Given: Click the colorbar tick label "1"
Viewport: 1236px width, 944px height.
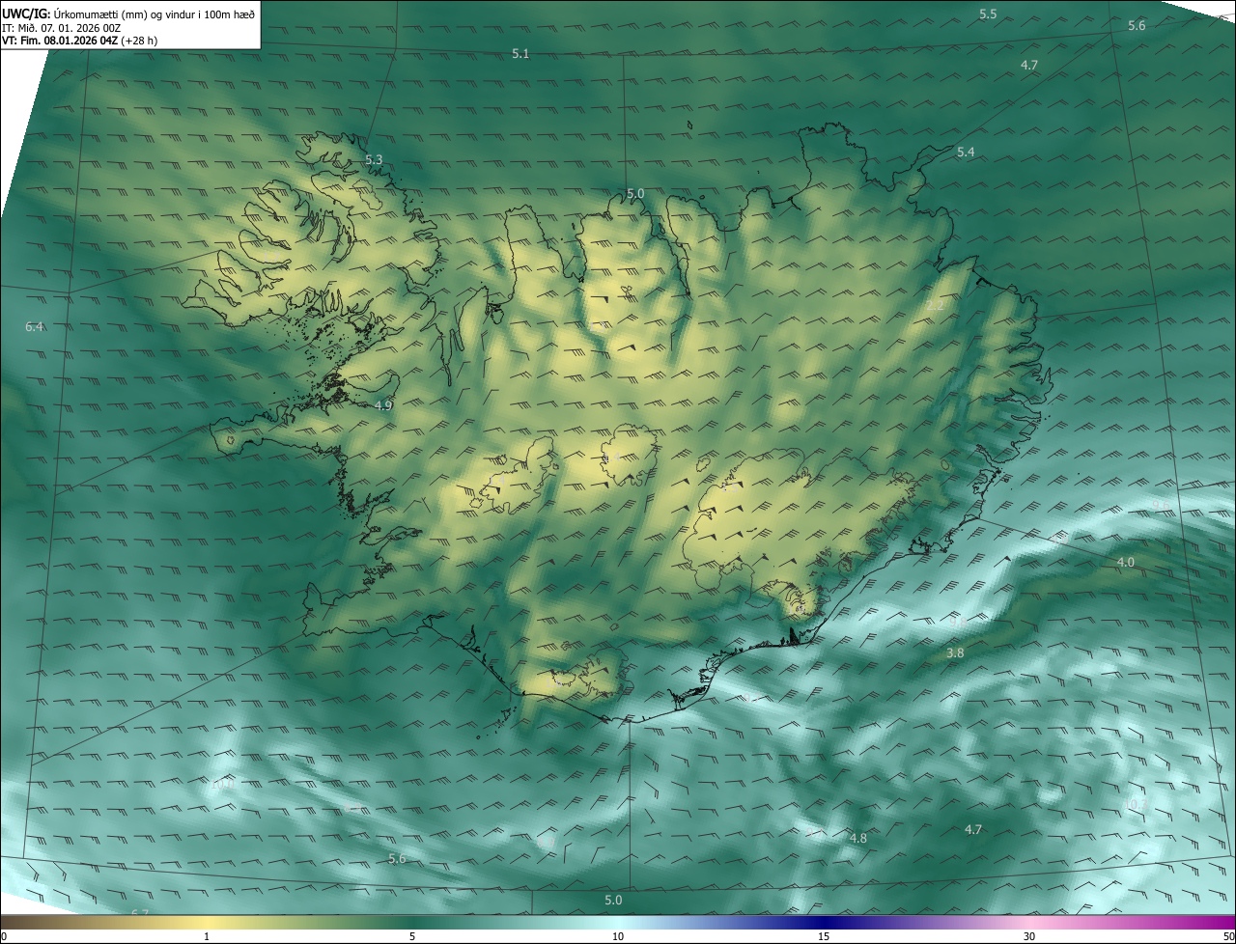Looking at the screenshot, I should coord(207,936).
